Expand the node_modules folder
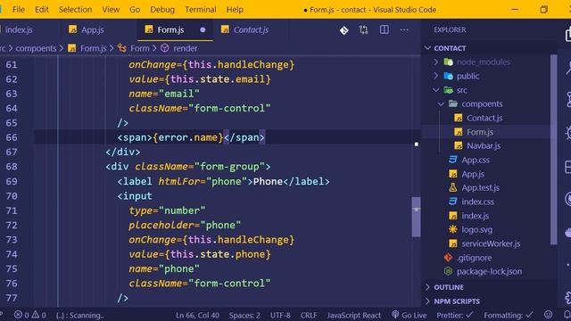This screenshot has height=321, width=571. click(484, 62)
